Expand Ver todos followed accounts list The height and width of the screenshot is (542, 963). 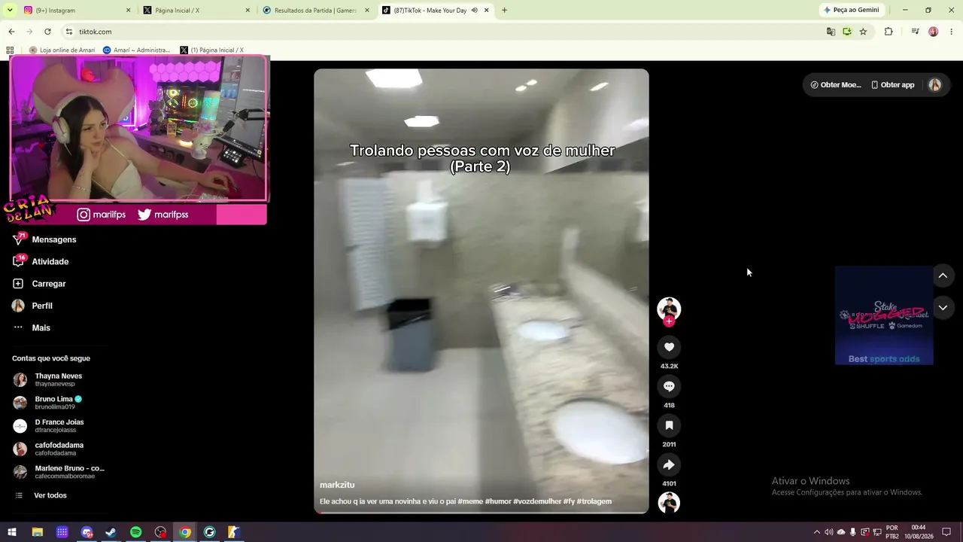(x=41, y=495)
